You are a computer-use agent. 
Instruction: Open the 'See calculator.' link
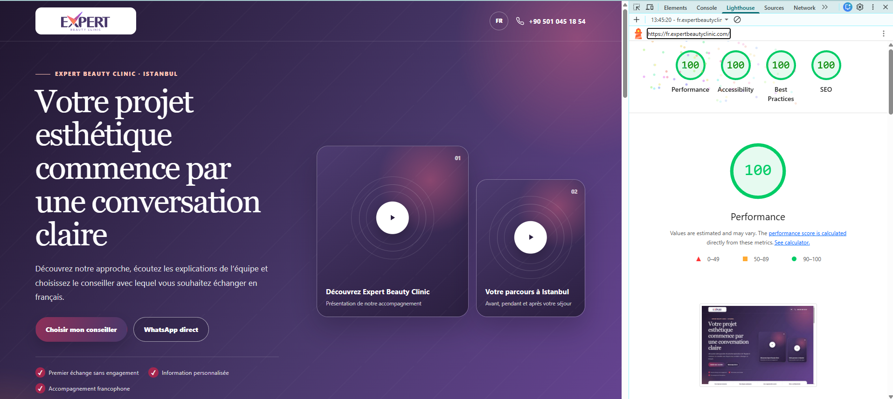click(792, 243)
